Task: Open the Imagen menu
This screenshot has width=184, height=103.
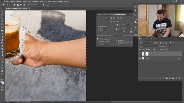Action: click(19, 1)
